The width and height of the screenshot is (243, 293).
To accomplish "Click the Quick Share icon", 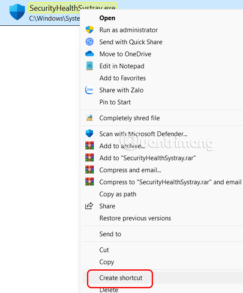I will tap(90, 42).
